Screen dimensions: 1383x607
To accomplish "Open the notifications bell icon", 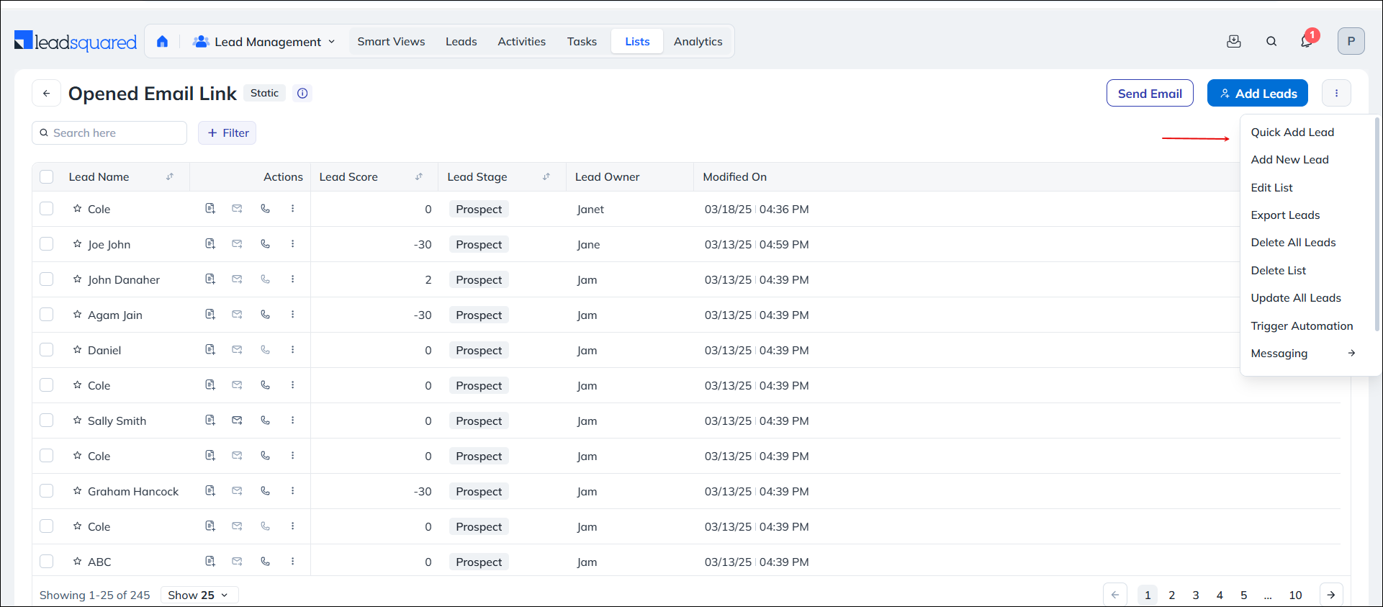I will click(1307, 41).
